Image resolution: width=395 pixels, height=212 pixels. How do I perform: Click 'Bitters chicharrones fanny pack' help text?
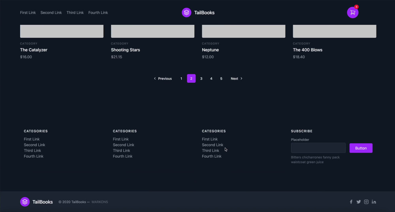point(315,157)
